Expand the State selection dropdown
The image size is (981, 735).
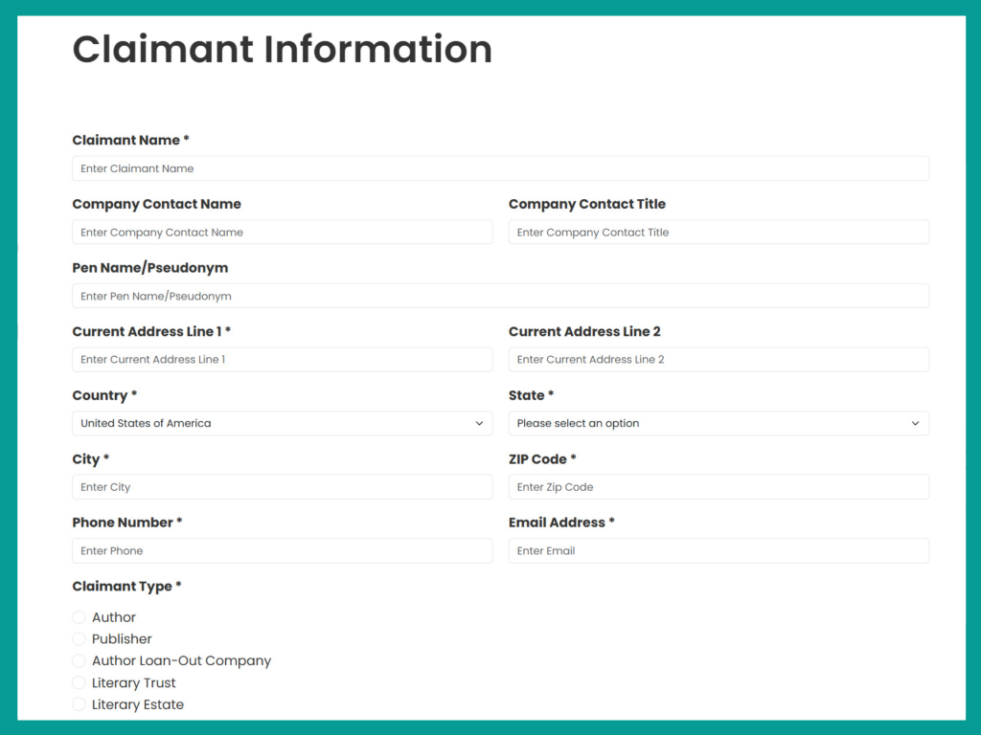[718, 423]
